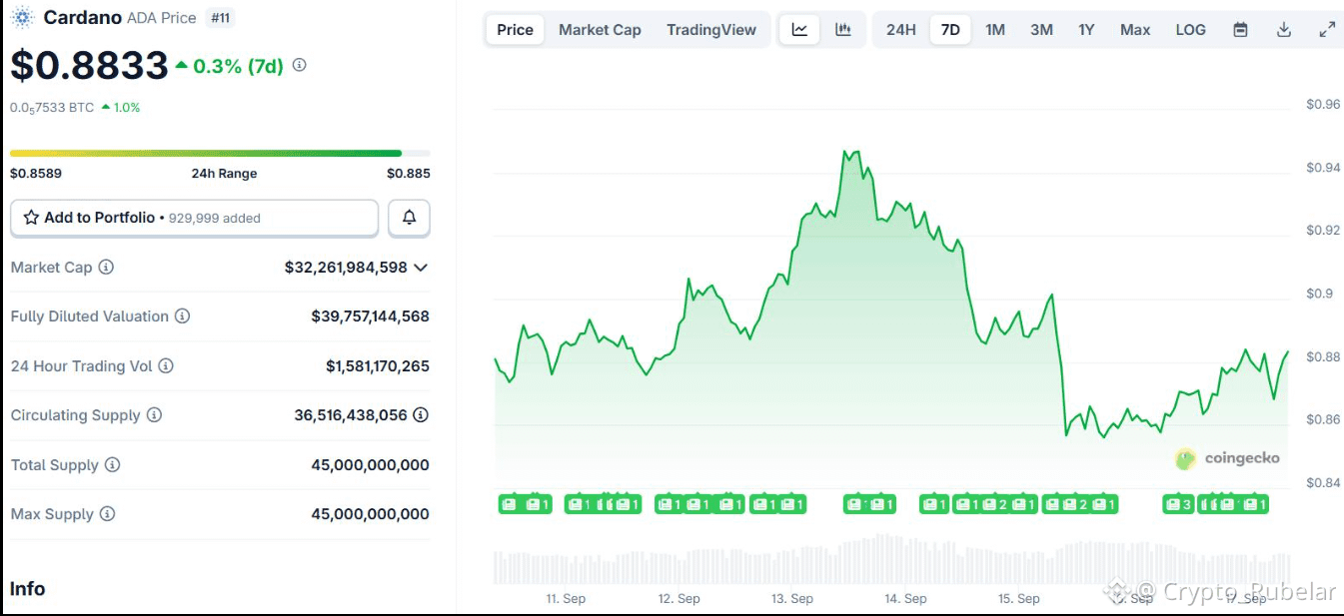The image size is (1344, 616).
Task: Click 24 Hour Trading Vol info icon
Action: point(166,366)
